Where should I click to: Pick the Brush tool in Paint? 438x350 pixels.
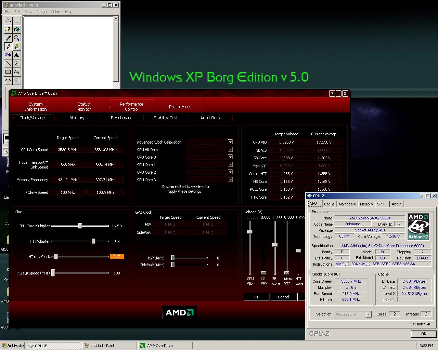point(16,46)
